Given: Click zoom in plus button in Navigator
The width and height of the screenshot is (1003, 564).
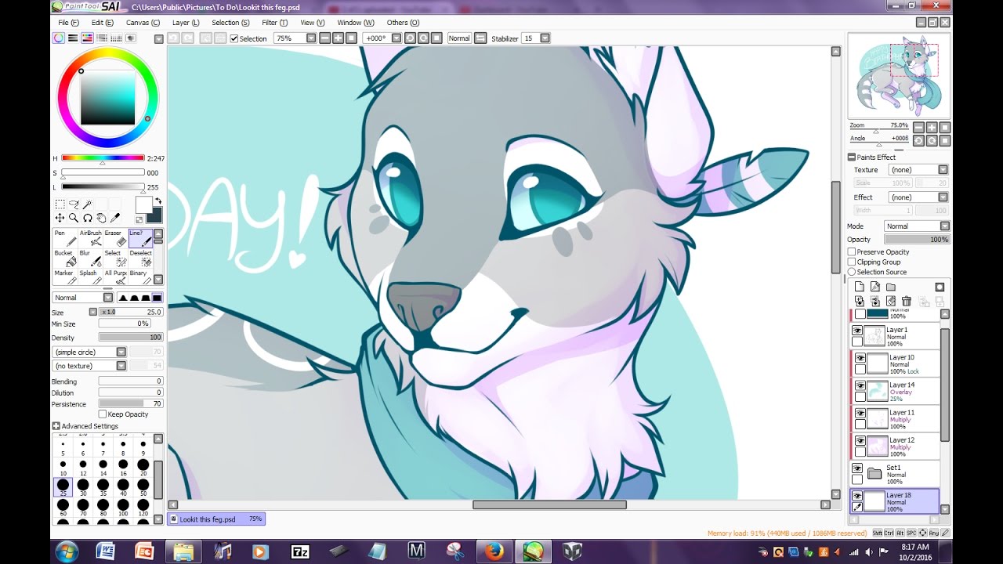Looking at the screenshot, I should (x=932, y=128).
